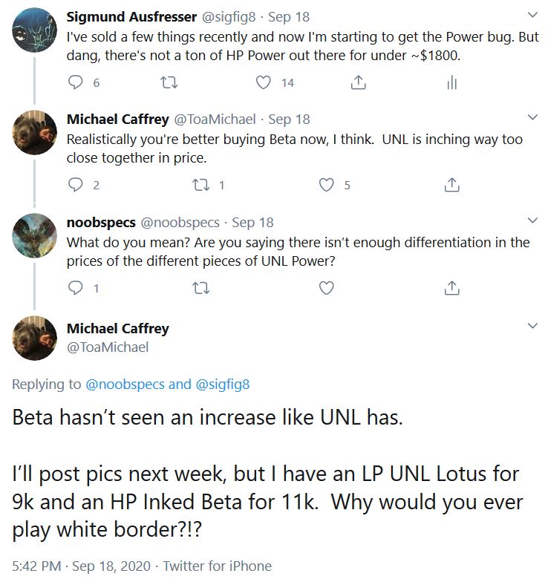Retweet the noobspecs tweet

click(200, 288)
